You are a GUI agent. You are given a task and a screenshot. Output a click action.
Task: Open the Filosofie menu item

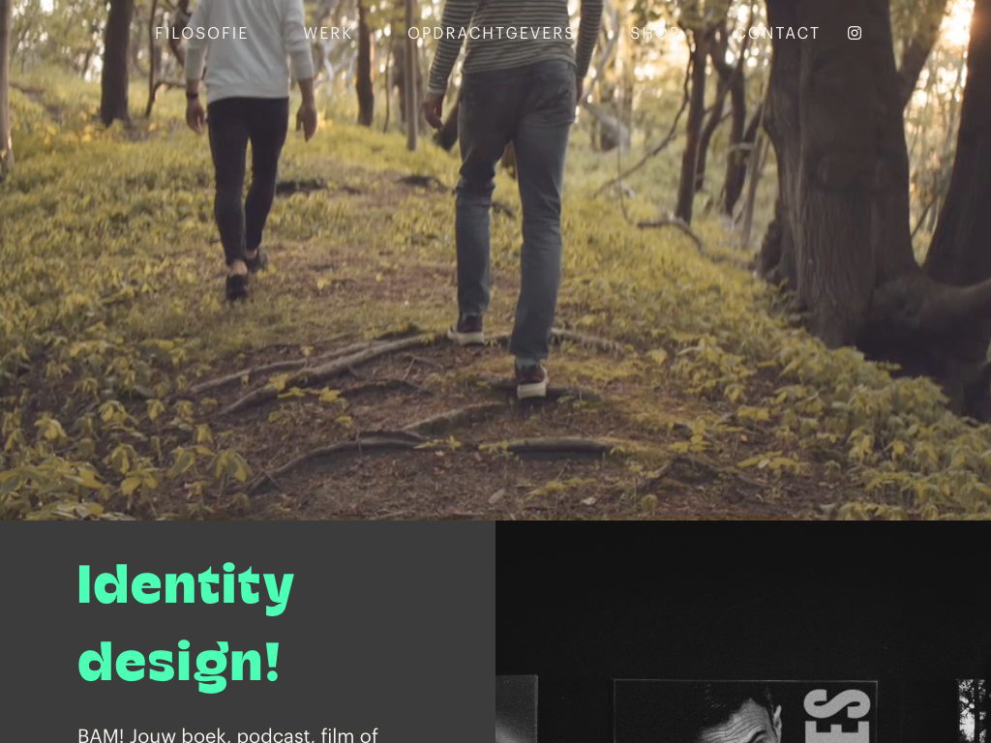click(201, 33)
